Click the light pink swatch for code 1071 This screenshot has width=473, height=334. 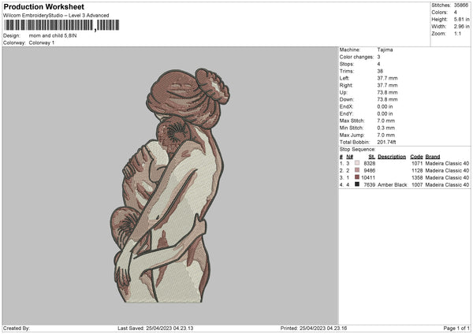click(357, 163)
